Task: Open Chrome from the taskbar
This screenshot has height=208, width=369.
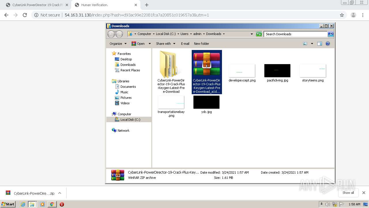Action: [x=52, y=204]
